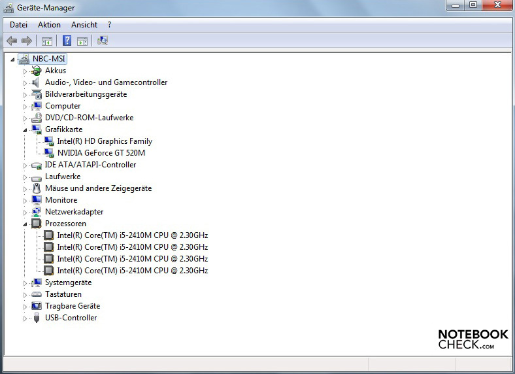Select the Tastaturen label
Image resolution: width=515 pixels, height=374 pixels.
tap(63, 294)
